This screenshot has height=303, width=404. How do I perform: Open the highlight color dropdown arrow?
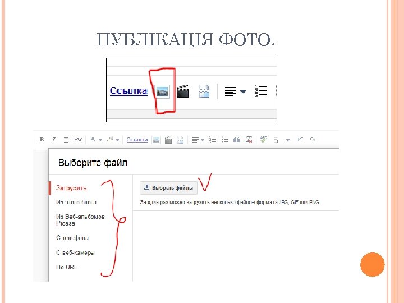pos(117,140)
